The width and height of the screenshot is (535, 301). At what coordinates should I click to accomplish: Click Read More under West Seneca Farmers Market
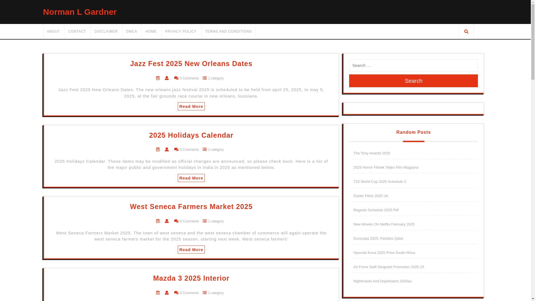point(191,250)
